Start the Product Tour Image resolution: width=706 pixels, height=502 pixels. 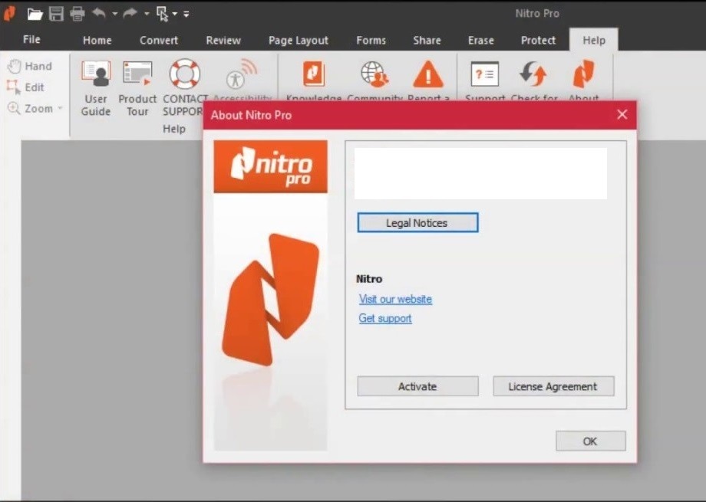137,88
